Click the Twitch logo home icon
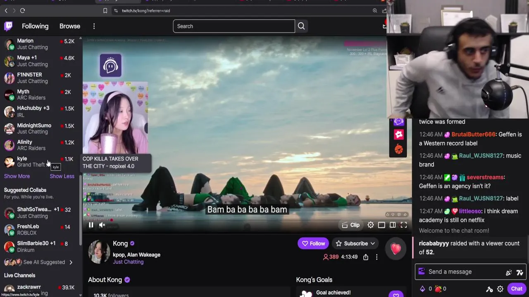529x297 pixels. pos(8,26)
